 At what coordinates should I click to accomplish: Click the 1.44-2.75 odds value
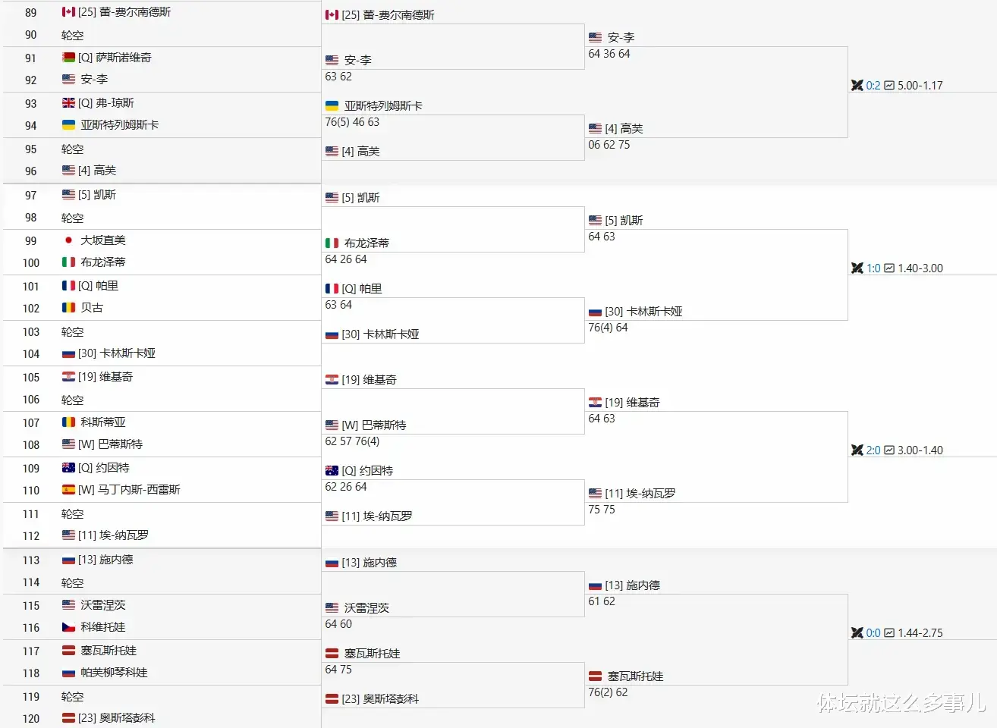(920, 633)
